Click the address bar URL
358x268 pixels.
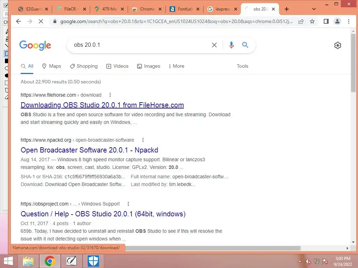click(176, 21)
